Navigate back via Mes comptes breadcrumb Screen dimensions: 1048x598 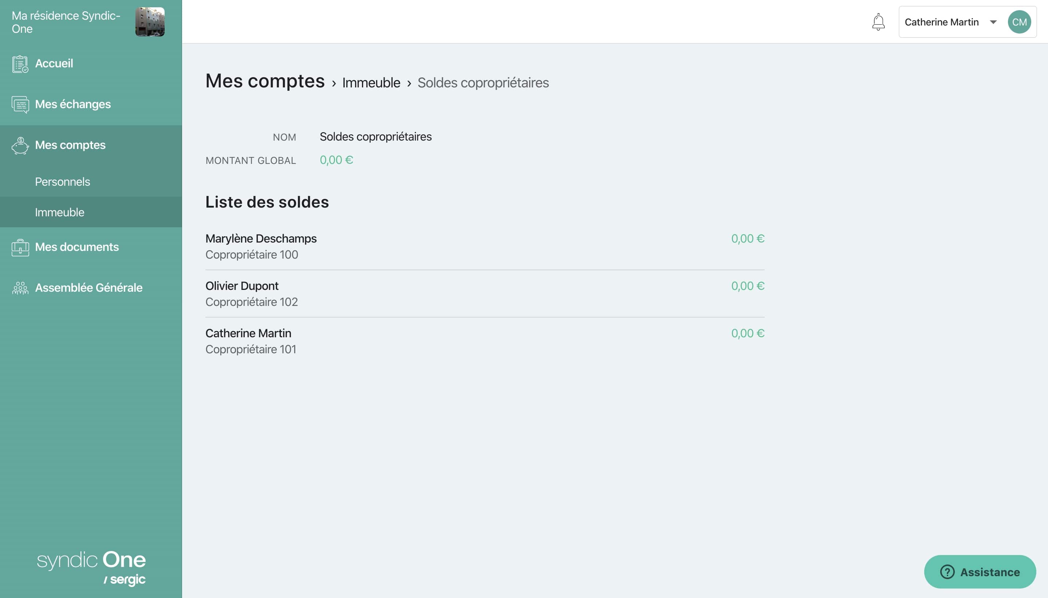[265, 81]
